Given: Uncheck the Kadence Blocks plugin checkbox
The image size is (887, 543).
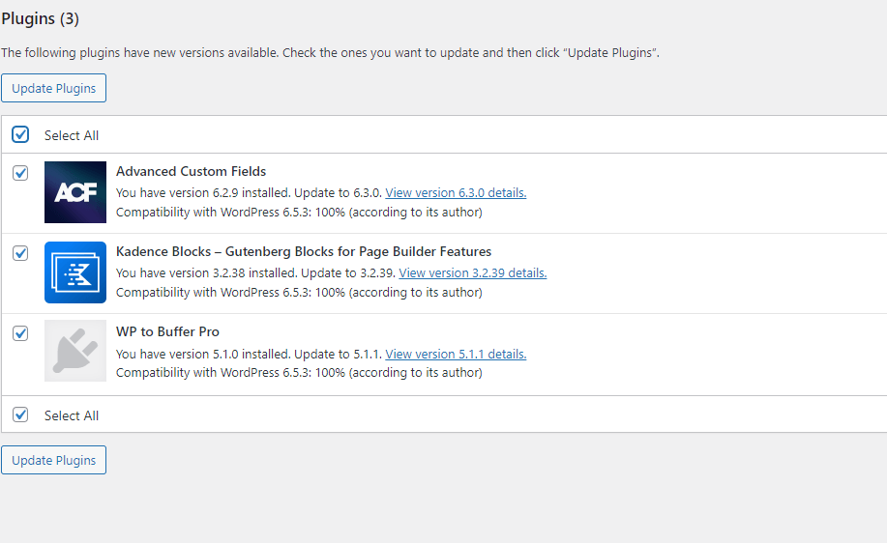Looking at the screenshot, I should pyautogui.click(x=20, y=253).
